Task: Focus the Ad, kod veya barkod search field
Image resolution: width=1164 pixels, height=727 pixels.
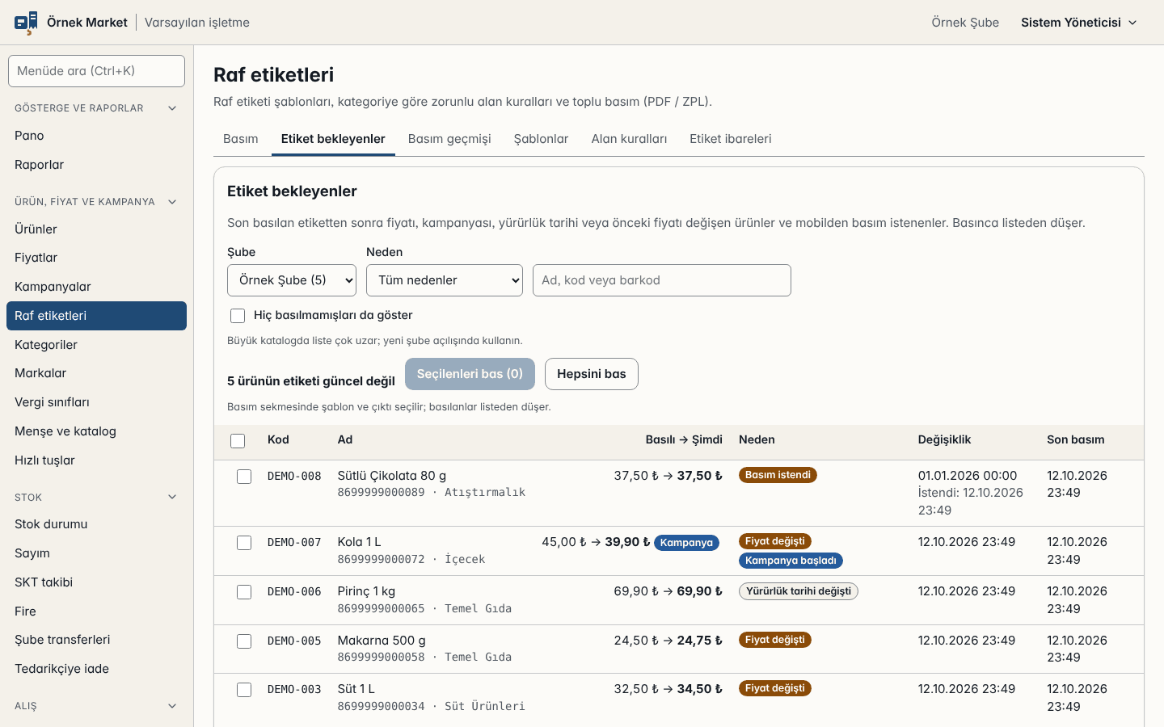Action: [x=662, y=280]
